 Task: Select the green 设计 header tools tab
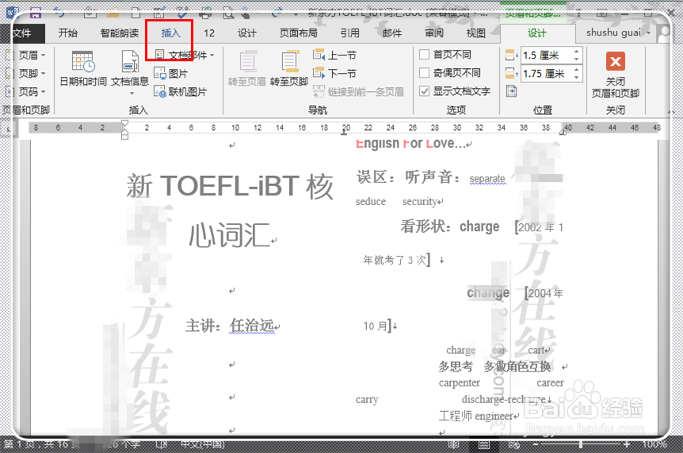coord(536,33)
